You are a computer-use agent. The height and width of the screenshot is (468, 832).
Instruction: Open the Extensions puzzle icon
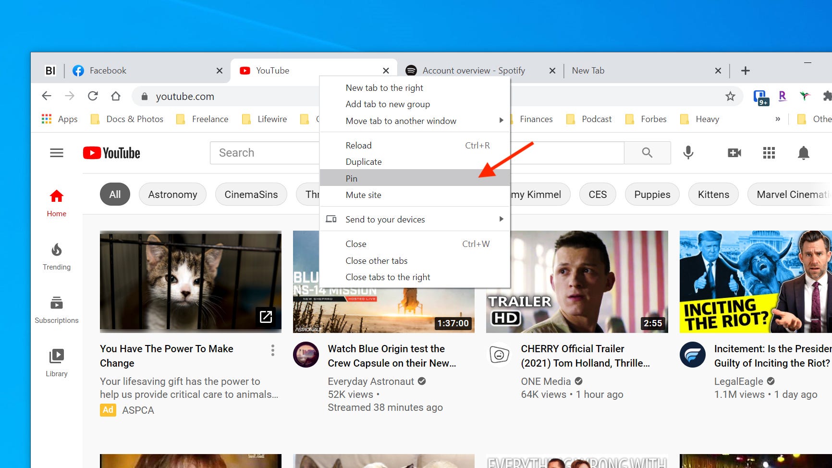coord(827,96)
